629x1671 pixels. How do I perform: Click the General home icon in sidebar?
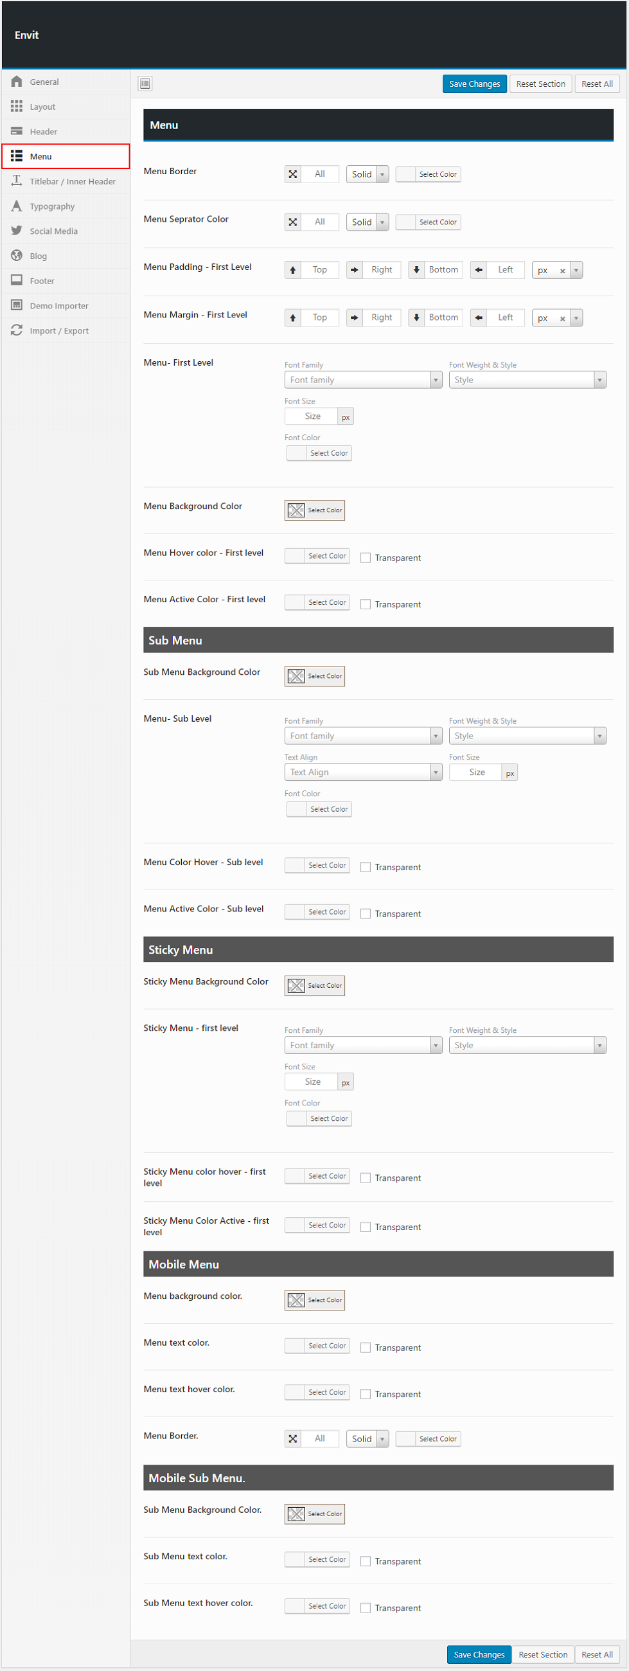[x=17, y=82]
